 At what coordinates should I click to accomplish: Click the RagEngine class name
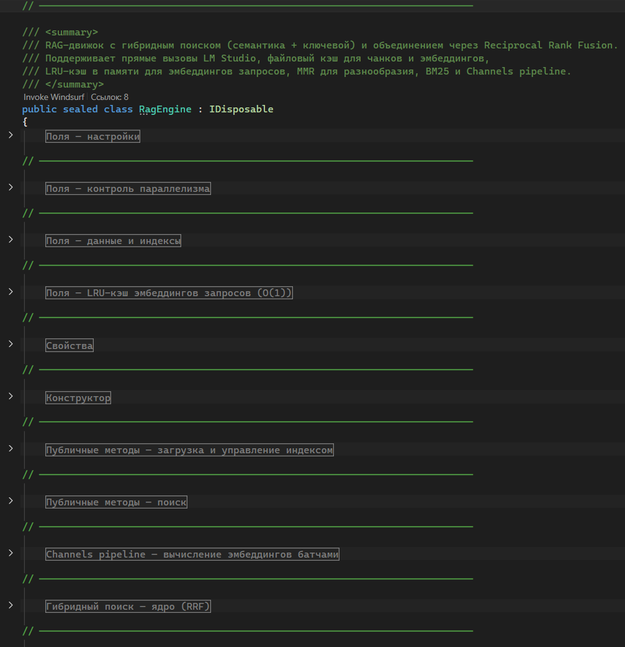(x=165, y=109)
